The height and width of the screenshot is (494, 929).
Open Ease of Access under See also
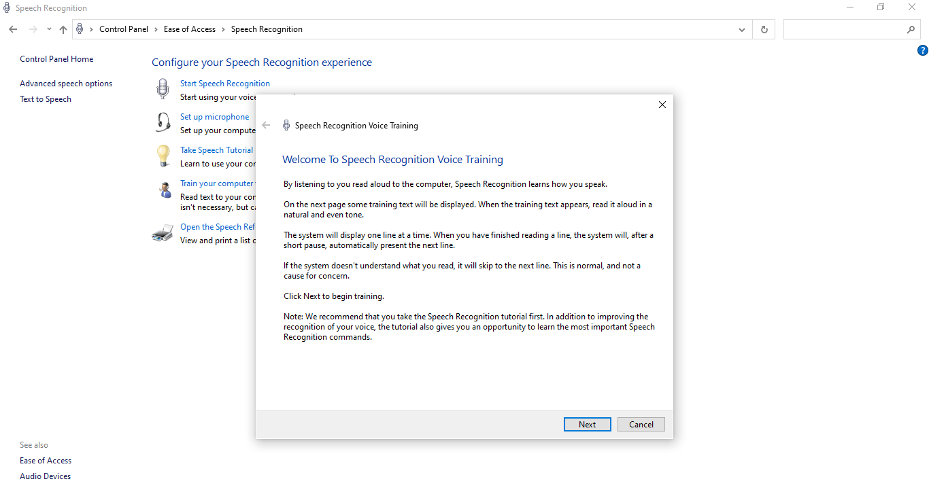pyautogui.click(x=46, y=461)
